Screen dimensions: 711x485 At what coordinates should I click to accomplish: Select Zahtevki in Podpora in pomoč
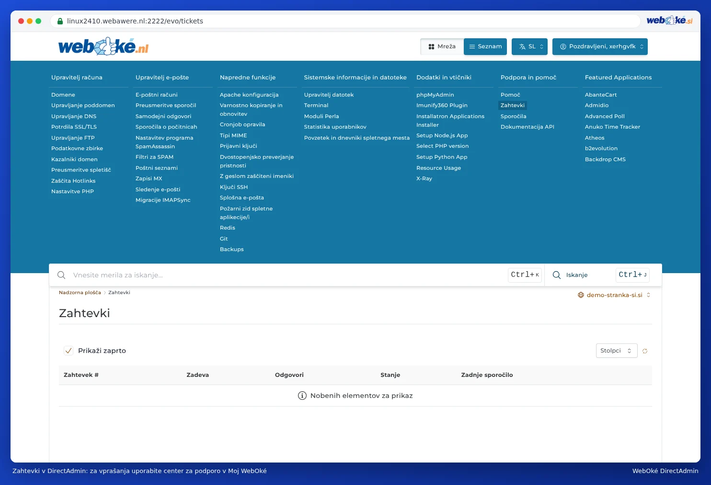click(513, 105)
